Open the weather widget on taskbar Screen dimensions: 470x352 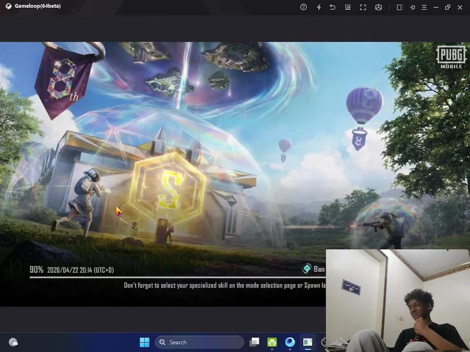13,342
